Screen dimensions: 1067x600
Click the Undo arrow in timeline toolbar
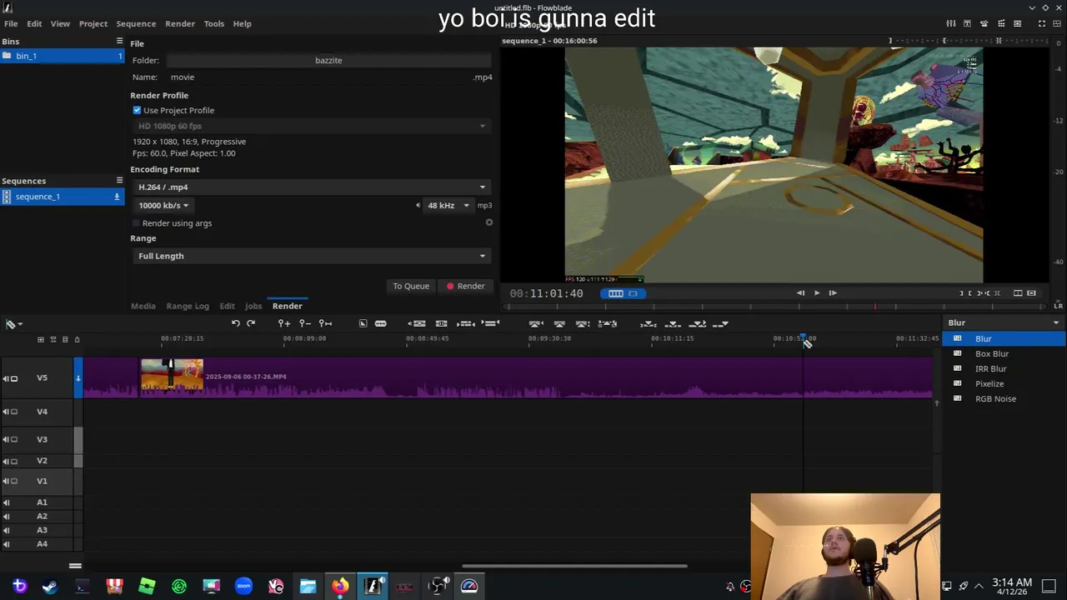(235, 323)
